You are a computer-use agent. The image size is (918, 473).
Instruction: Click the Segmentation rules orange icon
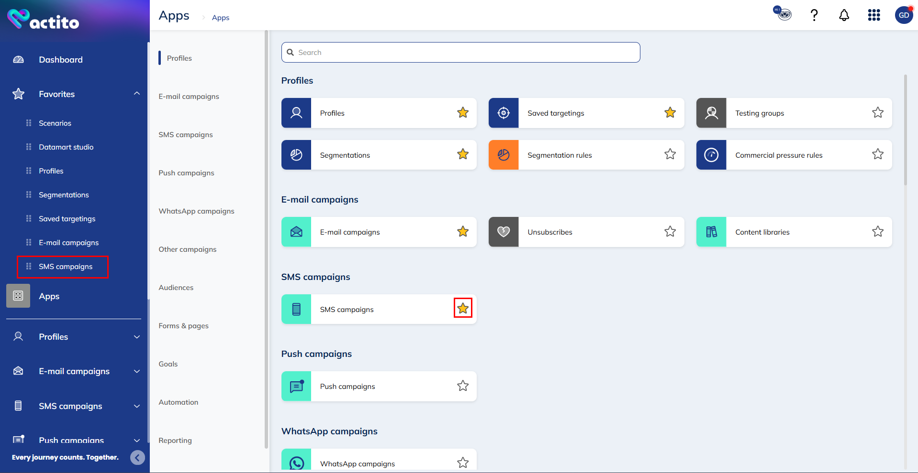504,155
